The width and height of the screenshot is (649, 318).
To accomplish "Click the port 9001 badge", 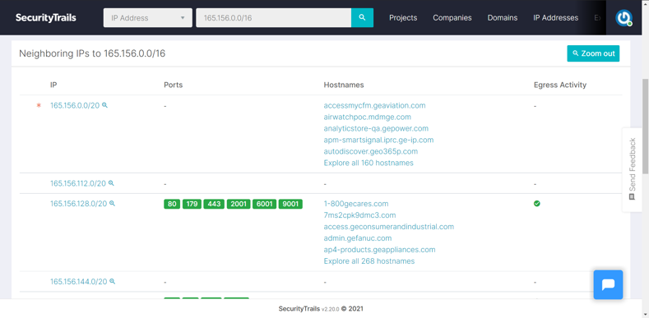I will pos(290,204).
